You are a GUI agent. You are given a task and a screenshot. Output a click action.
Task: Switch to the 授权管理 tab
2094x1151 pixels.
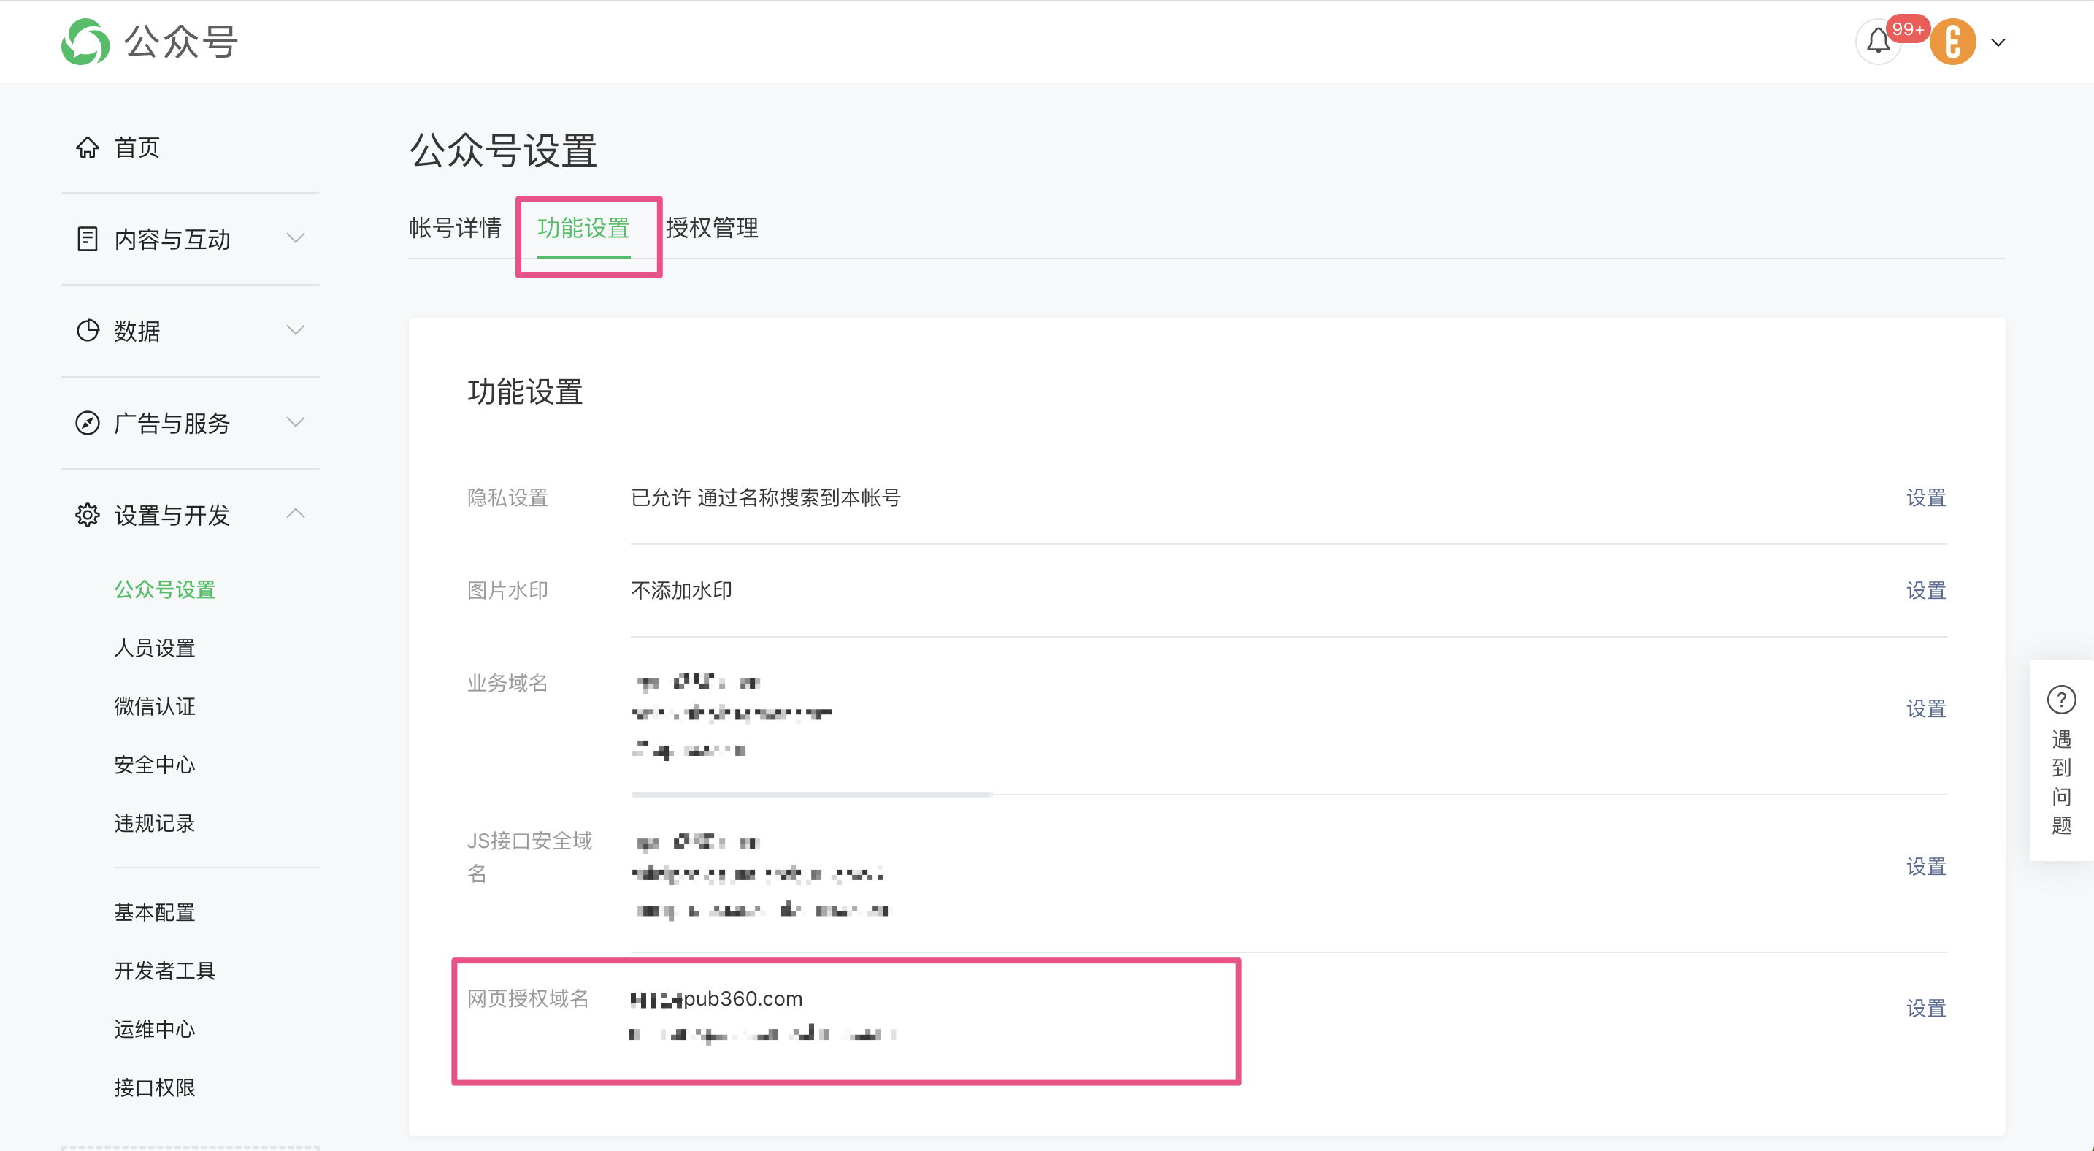click(711, 228)
